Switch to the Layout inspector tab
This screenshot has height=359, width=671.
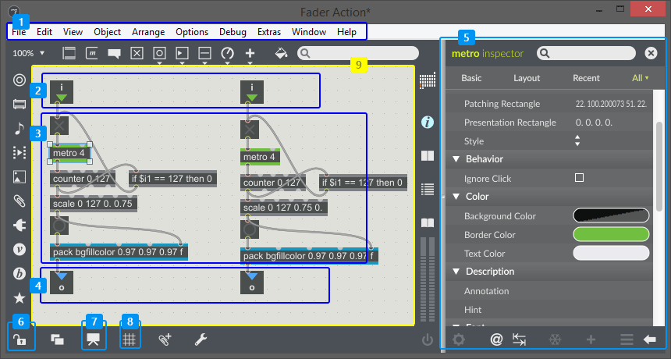pyautogui.click(x=527, y=78)
